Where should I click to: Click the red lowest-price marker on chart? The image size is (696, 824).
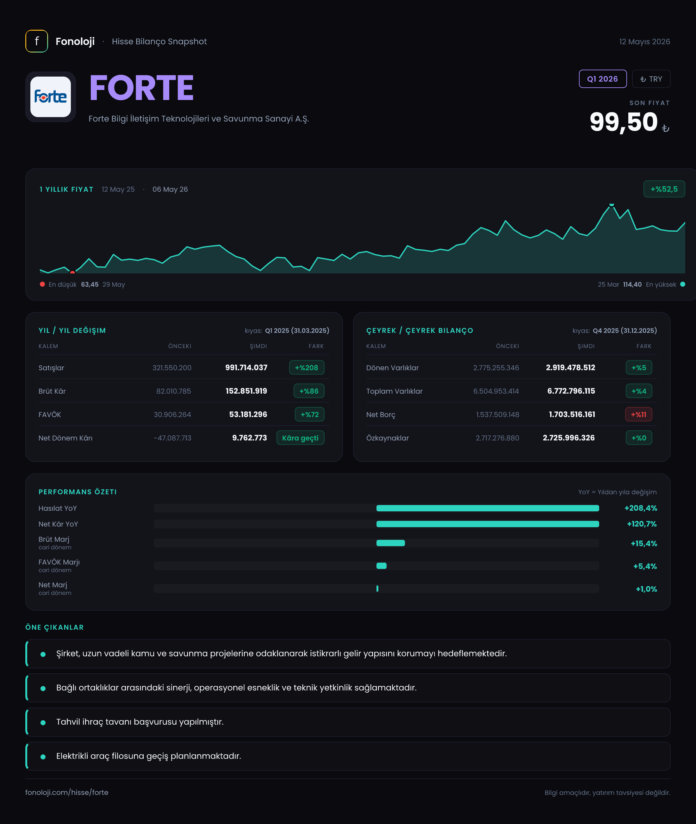coord(72,272)
